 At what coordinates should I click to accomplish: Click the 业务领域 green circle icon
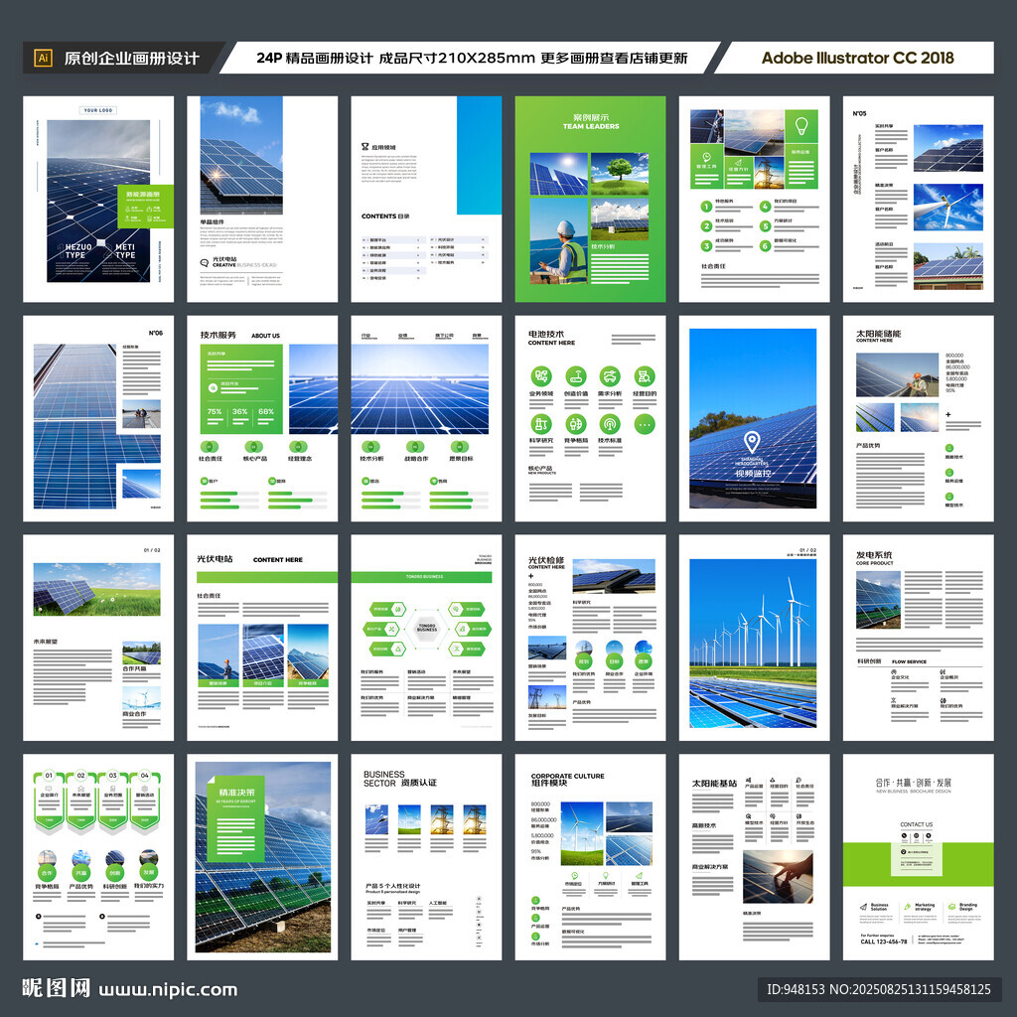[541, 376]
